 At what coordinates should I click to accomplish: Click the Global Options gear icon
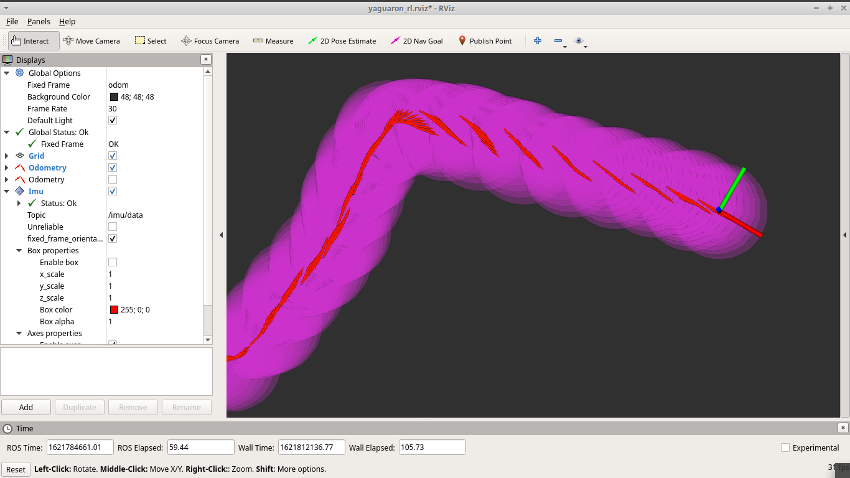19,73
